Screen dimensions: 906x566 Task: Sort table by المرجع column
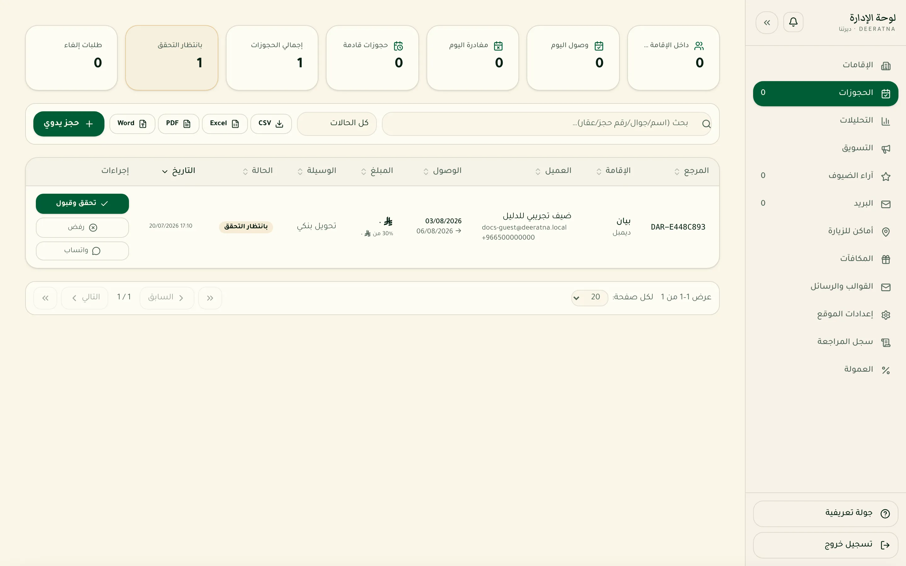point(691,171)
